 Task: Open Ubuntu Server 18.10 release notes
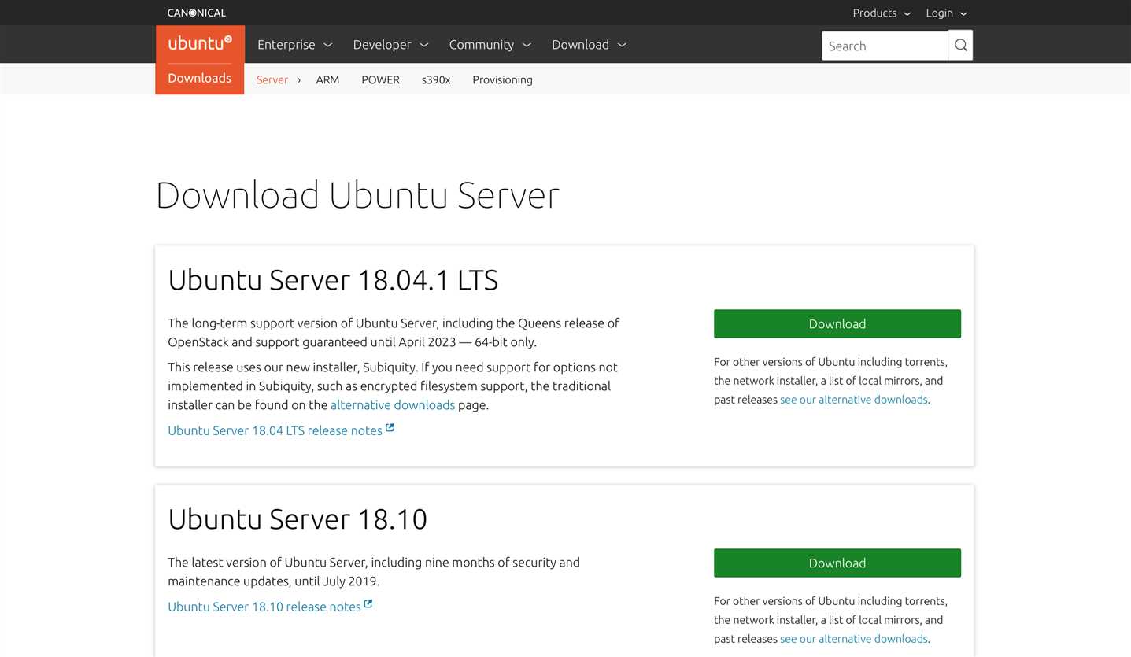264,607
